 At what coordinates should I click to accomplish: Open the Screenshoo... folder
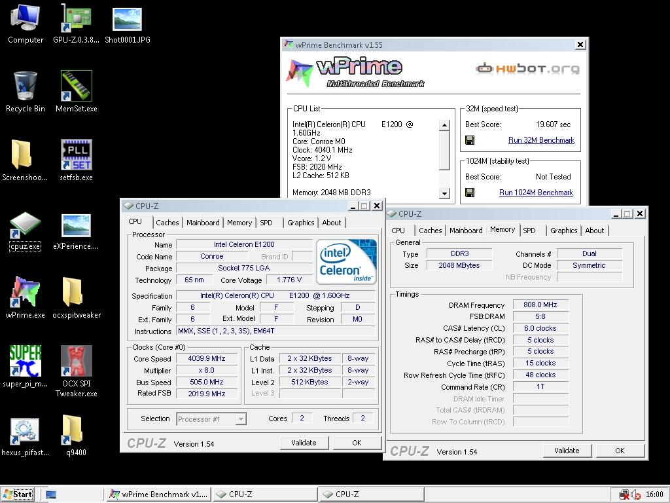tap(26, 160)
